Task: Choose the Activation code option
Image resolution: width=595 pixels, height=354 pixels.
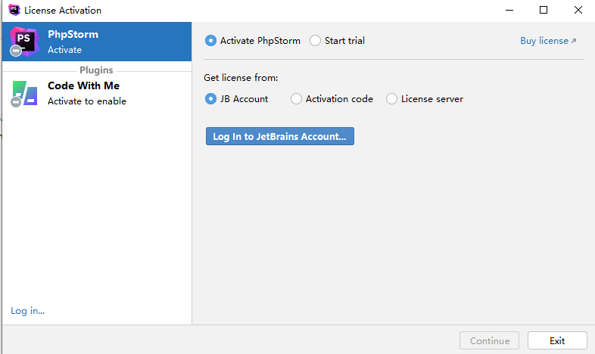Action: (296, 99)
